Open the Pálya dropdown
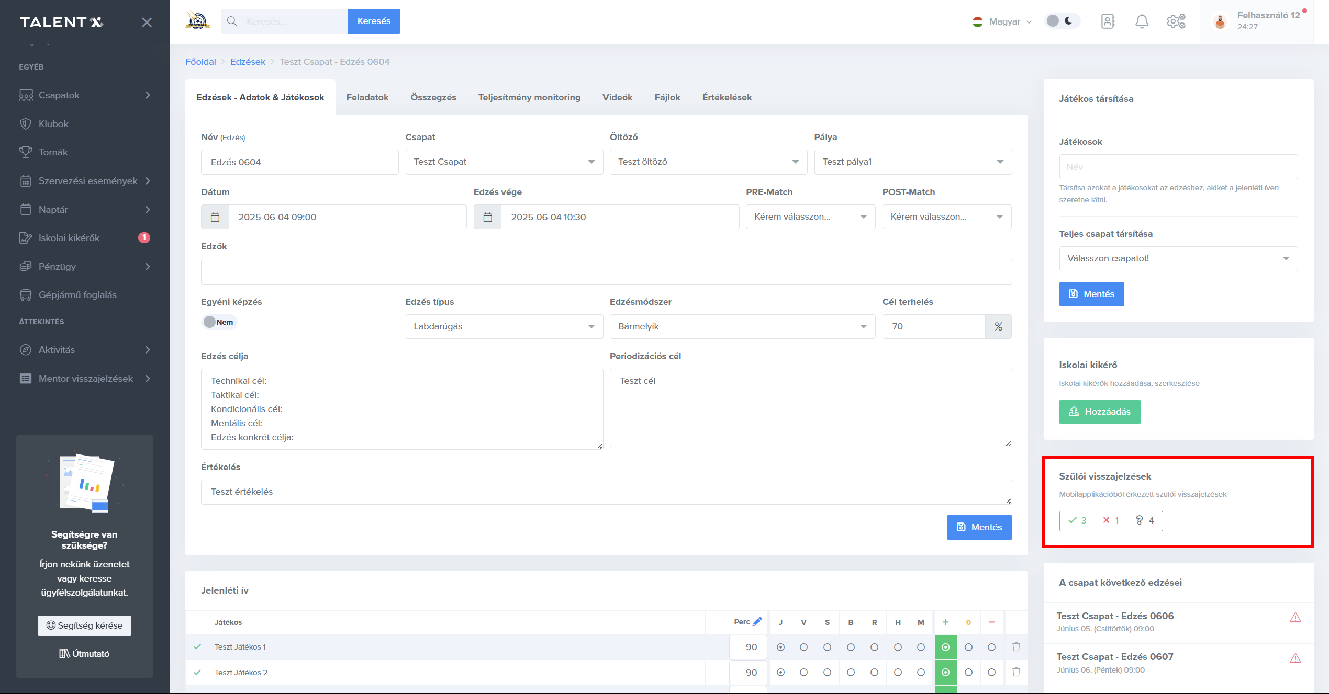Image resolution: width=1329 pixels, height=694 pixels. tap(912, 162)
